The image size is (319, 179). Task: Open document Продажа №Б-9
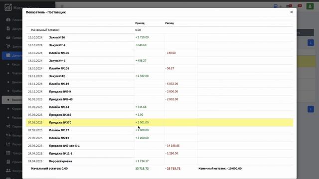pyautogui.click(x=60, y=91)
